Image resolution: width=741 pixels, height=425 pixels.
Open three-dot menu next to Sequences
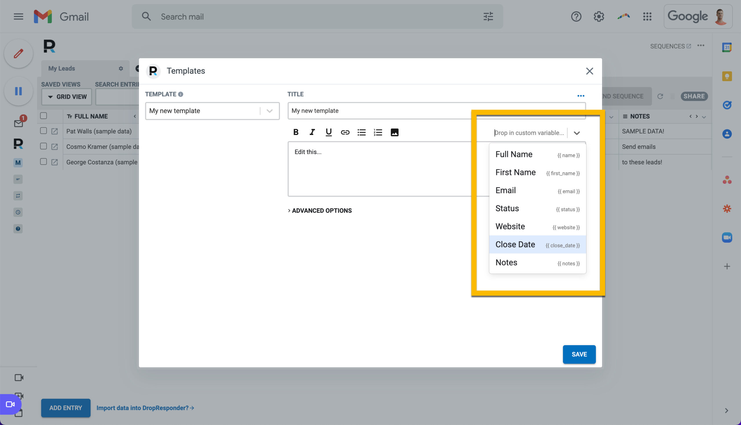700,45
